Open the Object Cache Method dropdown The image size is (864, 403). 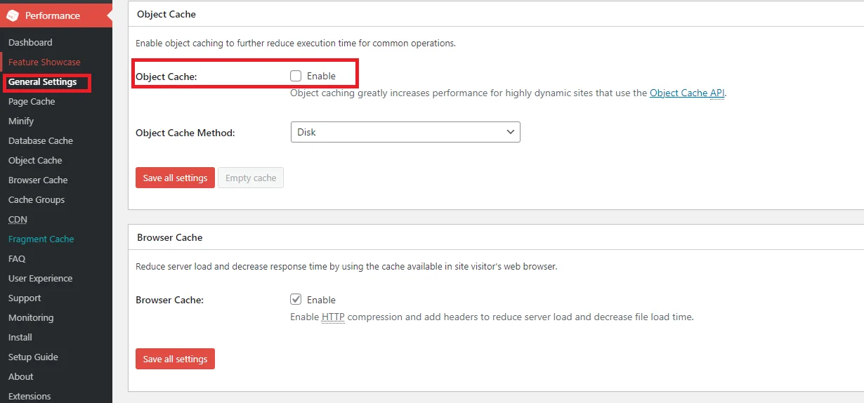click(405, 132)
